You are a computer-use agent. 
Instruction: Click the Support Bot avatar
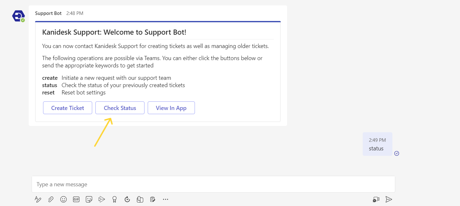point(18,15)
